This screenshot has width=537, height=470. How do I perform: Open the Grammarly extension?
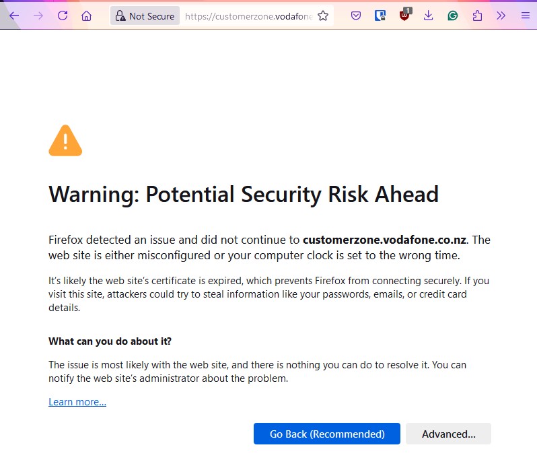click(453, 15)
